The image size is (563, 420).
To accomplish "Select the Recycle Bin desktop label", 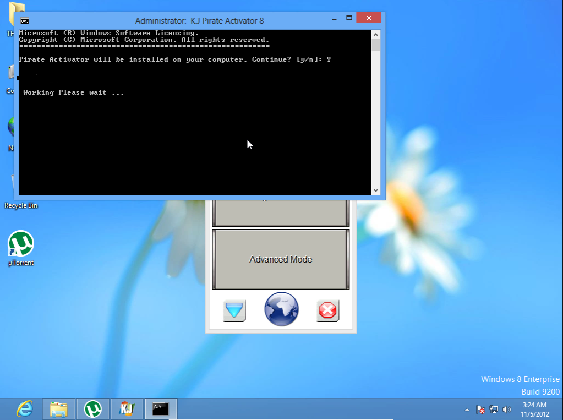I will (21, 205).
